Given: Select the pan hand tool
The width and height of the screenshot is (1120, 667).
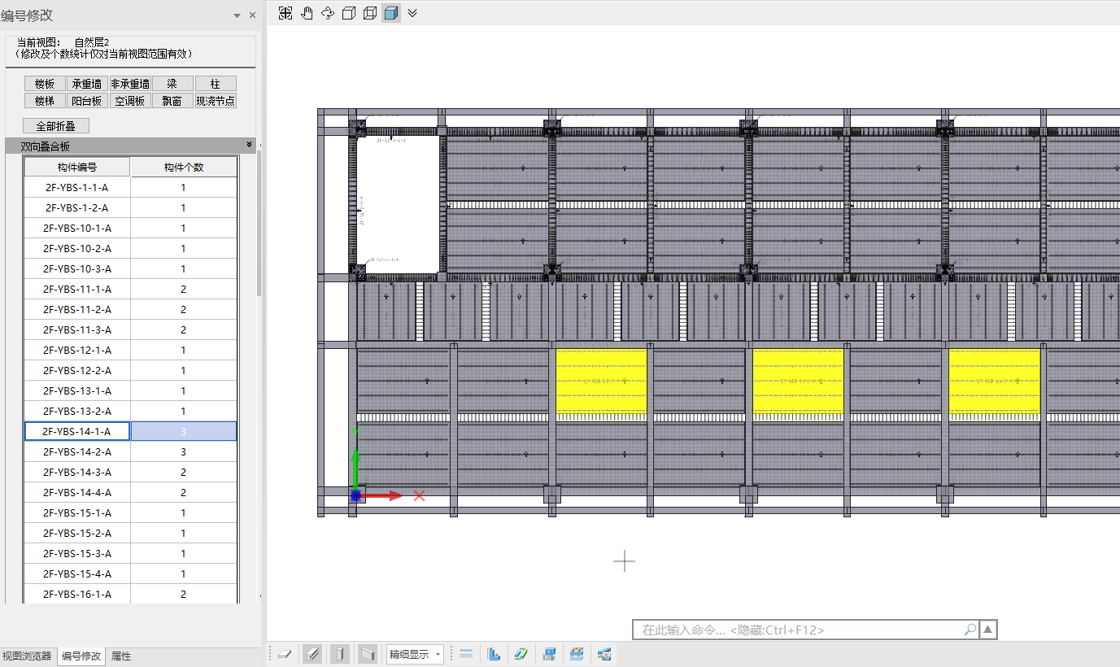Looking at the screenshot, I should pyautogui.click(x=307, y=13).
